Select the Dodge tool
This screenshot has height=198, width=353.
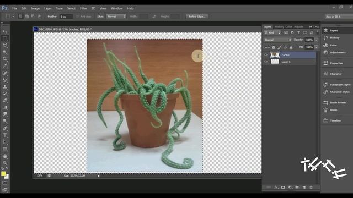(5, 121)
